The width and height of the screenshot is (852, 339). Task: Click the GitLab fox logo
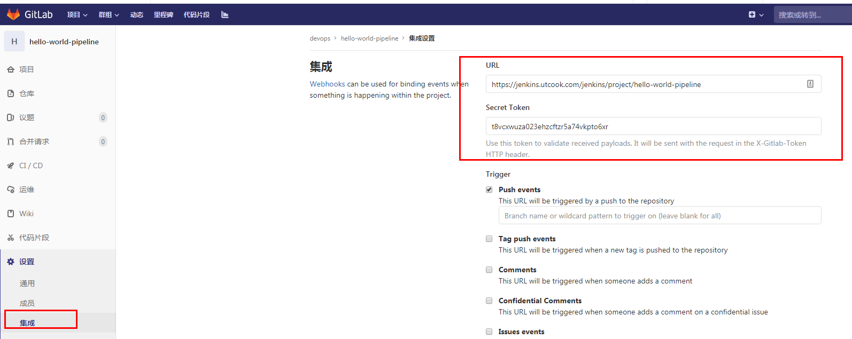[13, 14]
